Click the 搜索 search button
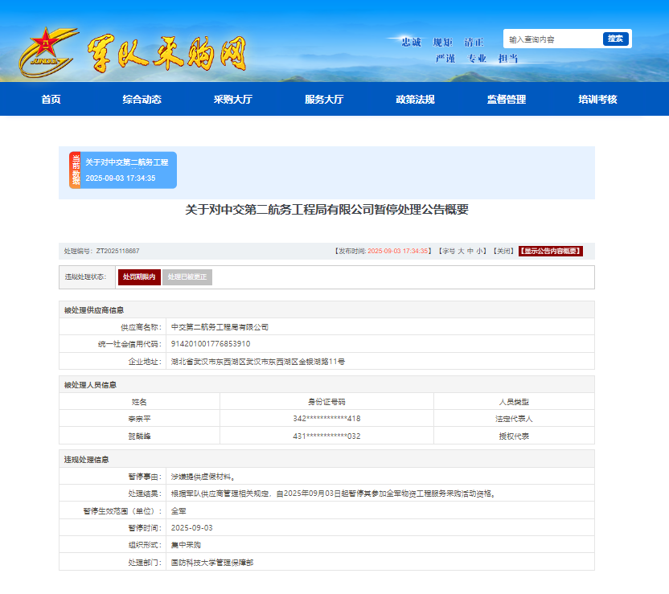 tap(615, 39)
